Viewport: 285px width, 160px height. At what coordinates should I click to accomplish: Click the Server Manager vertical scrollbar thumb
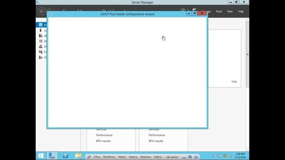(248, 54)
